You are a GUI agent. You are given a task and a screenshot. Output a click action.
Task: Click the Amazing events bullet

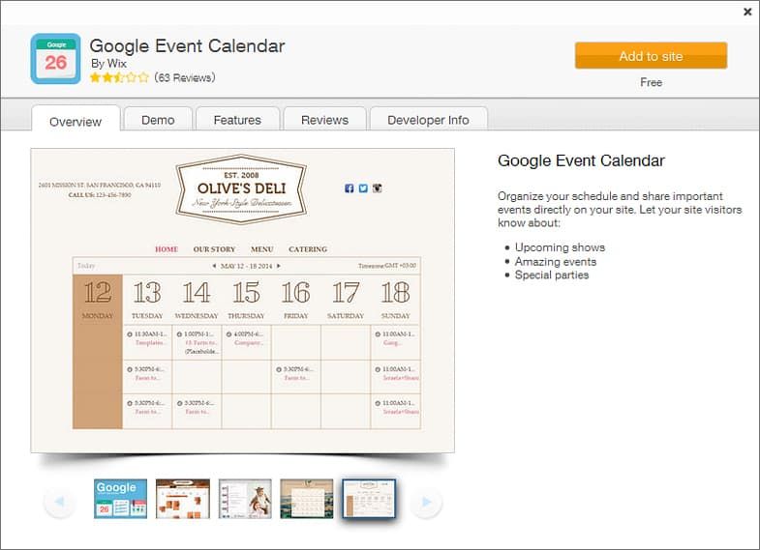click(x=556, y=261)
